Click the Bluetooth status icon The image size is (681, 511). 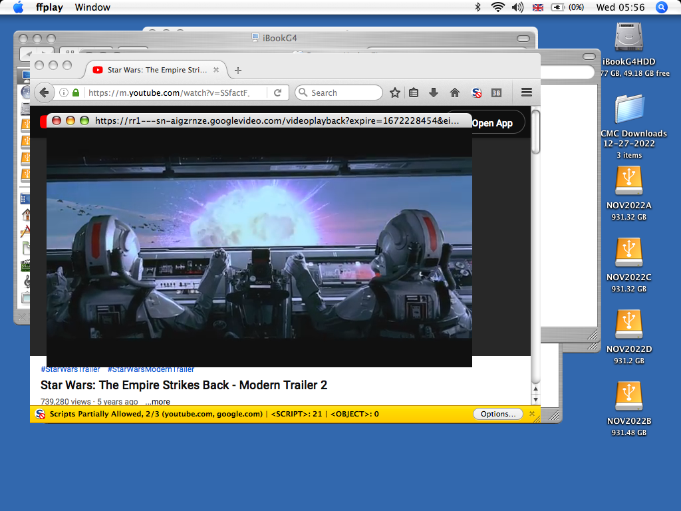click(477, 7)
